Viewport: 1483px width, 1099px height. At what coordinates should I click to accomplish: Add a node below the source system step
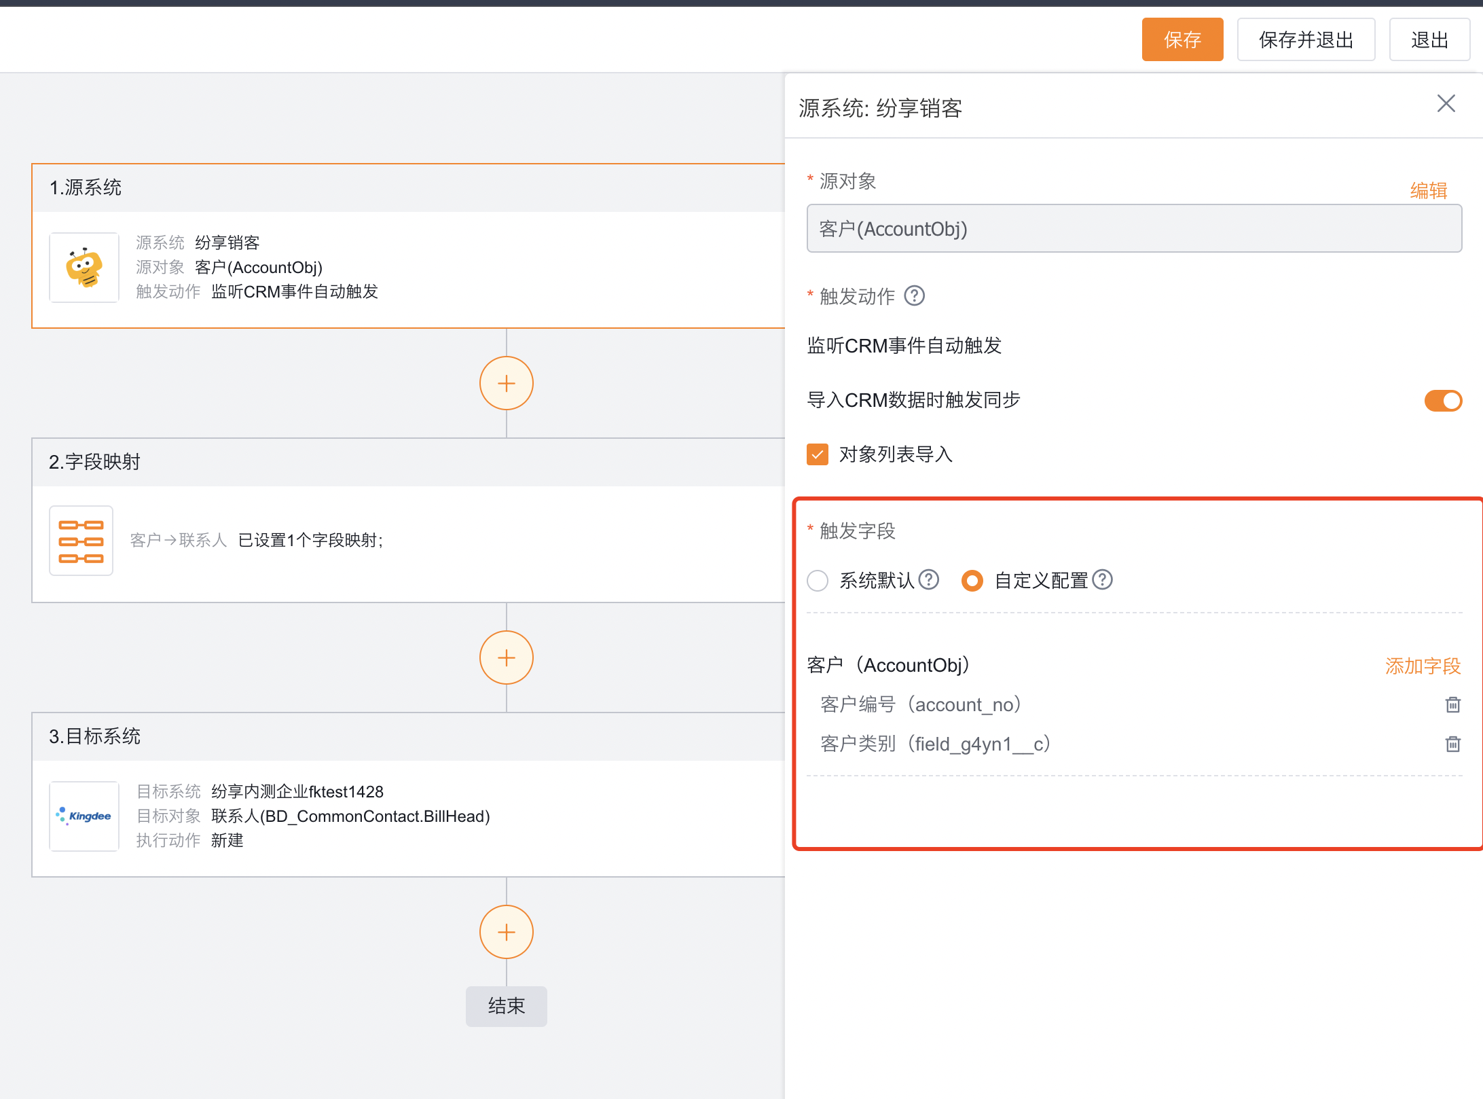click(506, 384)
